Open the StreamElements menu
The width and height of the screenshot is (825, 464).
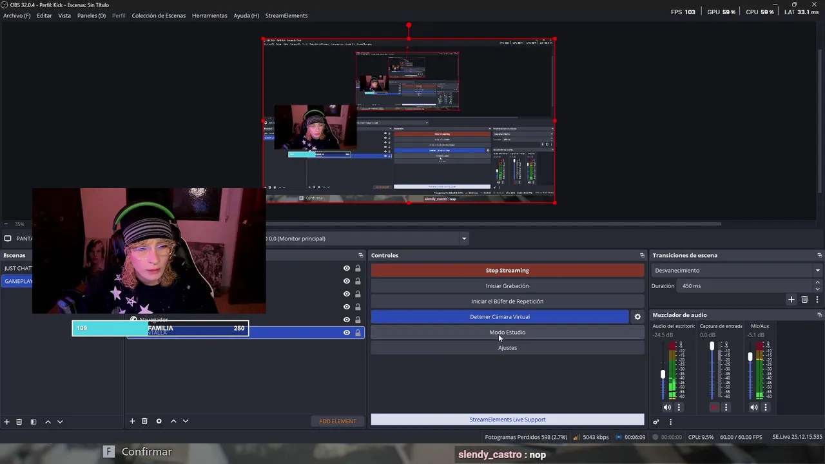pos(286,15)
